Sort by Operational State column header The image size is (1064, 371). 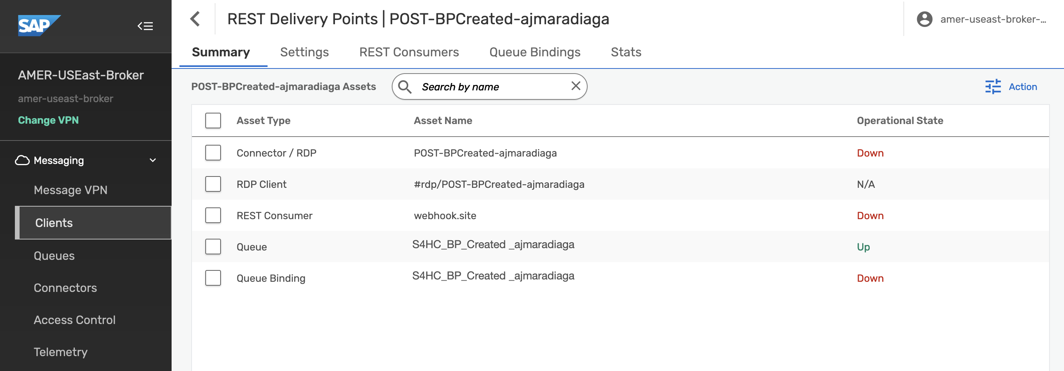[x=900, y=121]
